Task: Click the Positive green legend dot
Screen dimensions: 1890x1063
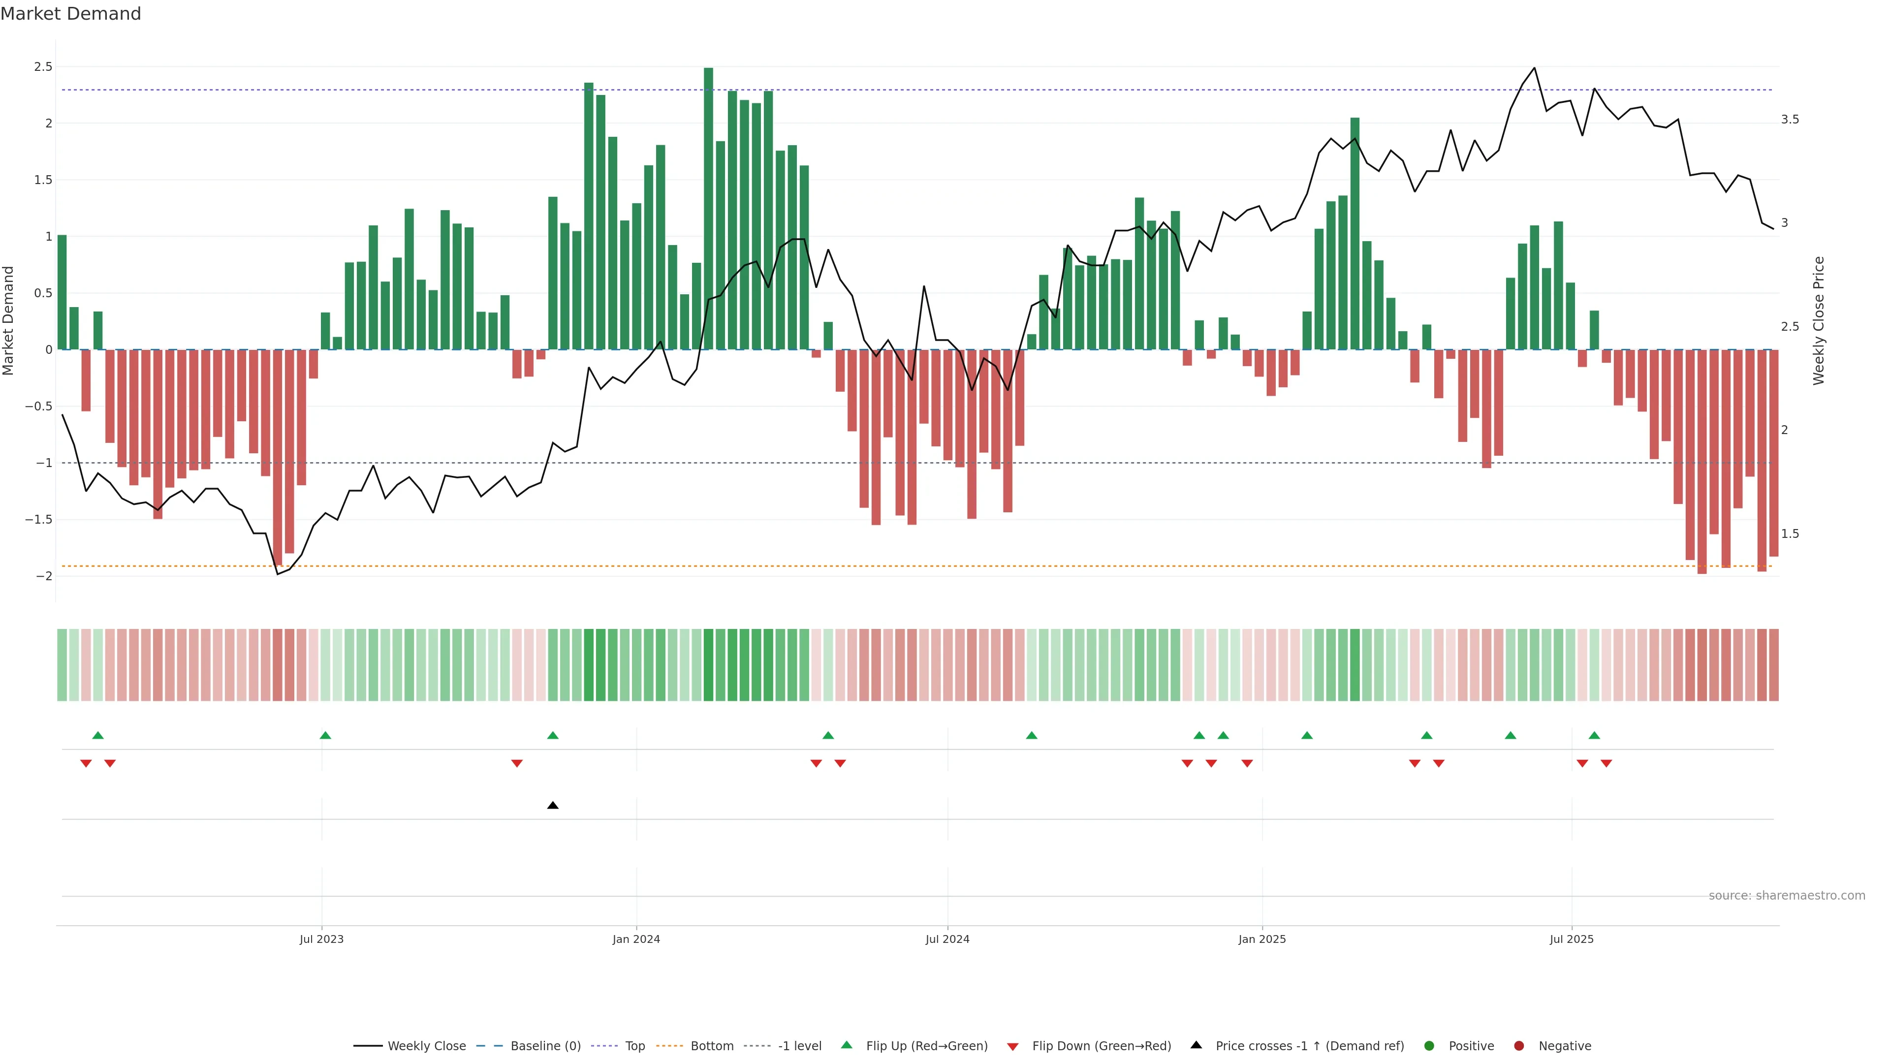Action: (1428, 1046)
